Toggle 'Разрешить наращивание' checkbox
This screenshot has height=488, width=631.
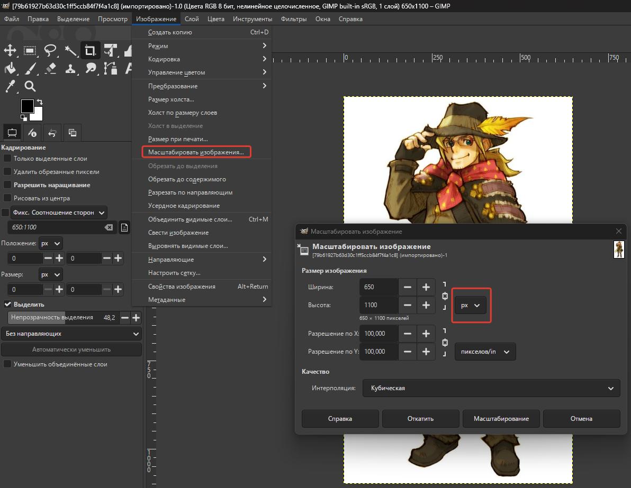click(7, 185)
